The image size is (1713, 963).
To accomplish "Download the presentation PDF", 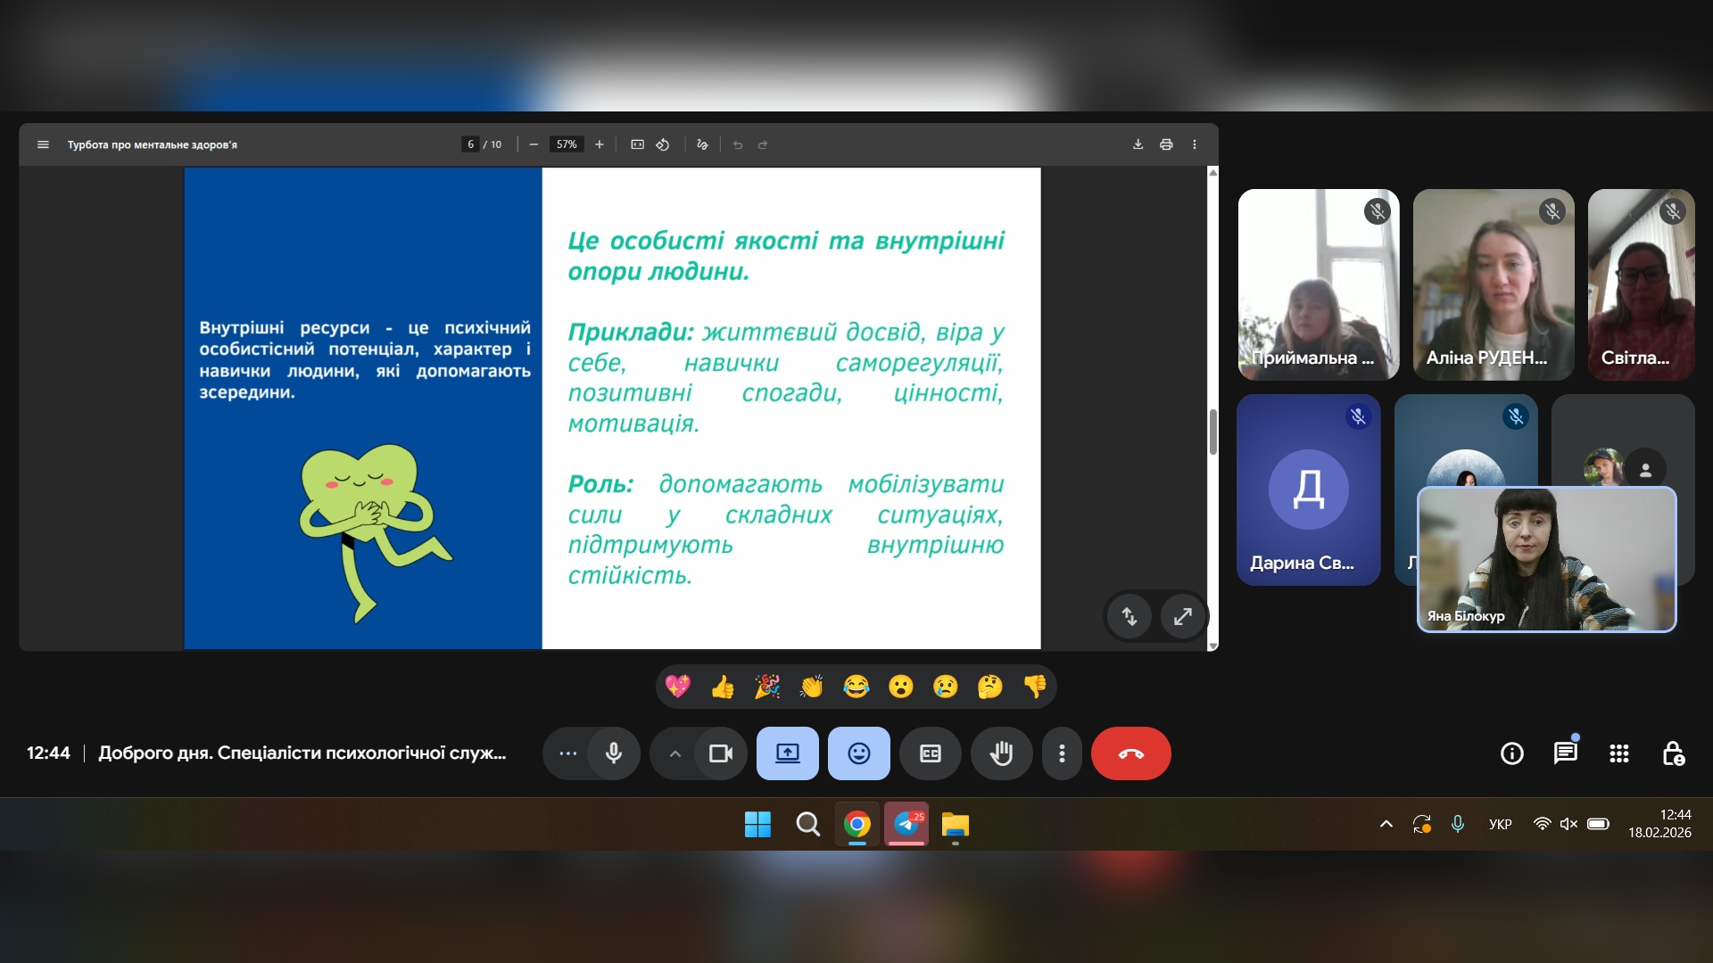I will (1138, 144).
